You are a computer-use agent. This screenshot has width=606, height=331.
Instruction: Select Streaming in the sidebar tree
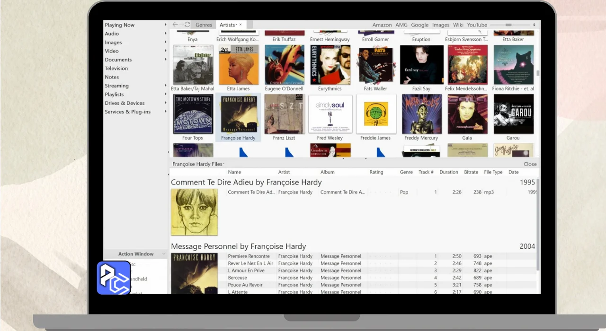coord(116,86)
